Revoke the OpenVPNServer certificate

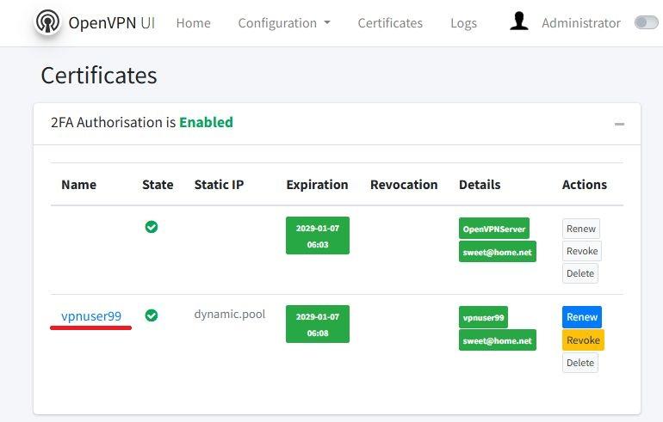click(582, 251)
